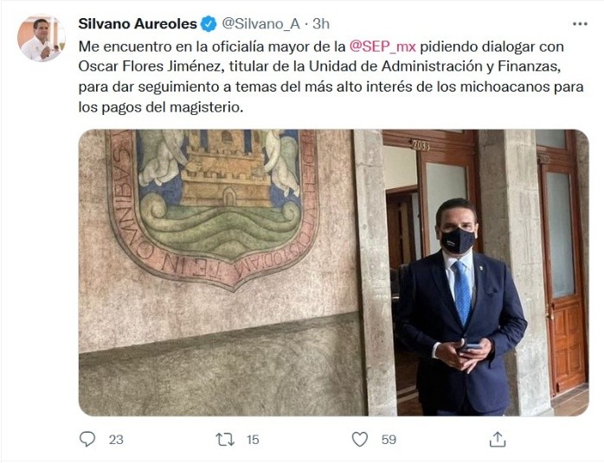This screenshot has height=463, width=604.
Task: Open the 3h timestamp link
Action: pyautogui.click(x=321, y=24)
